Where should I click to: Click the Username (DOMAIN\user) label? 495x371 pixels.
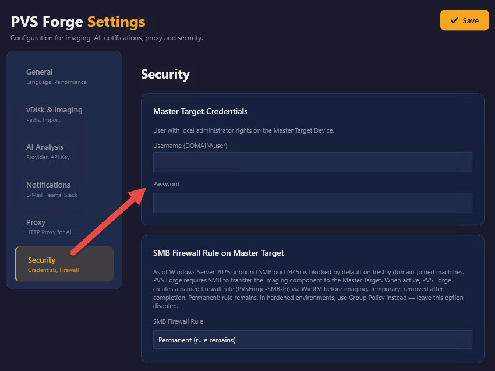pos(190,146)
